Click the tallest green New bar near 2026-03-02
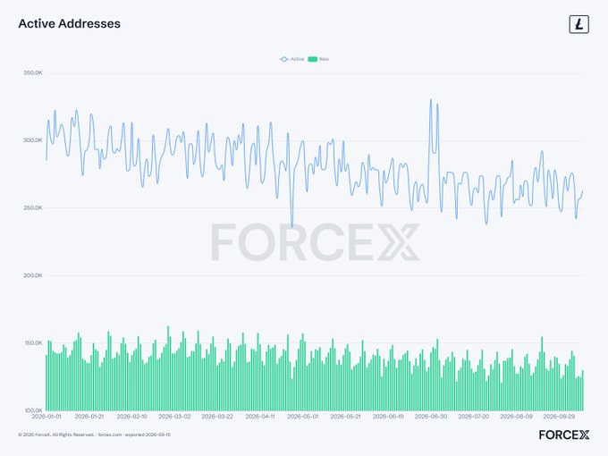Screen dimensions: 608x456 pos(168,368)
